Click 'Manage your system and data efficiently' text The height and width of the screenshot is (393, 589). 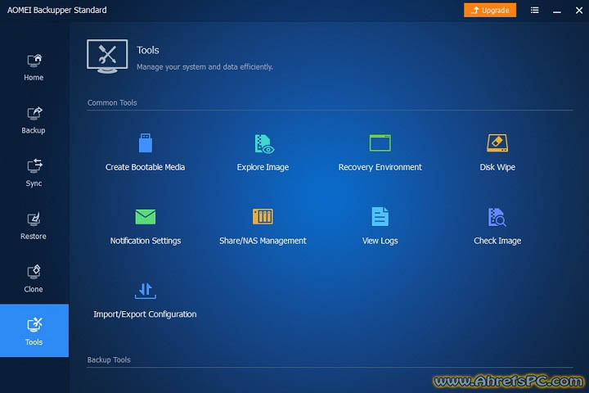205,67
